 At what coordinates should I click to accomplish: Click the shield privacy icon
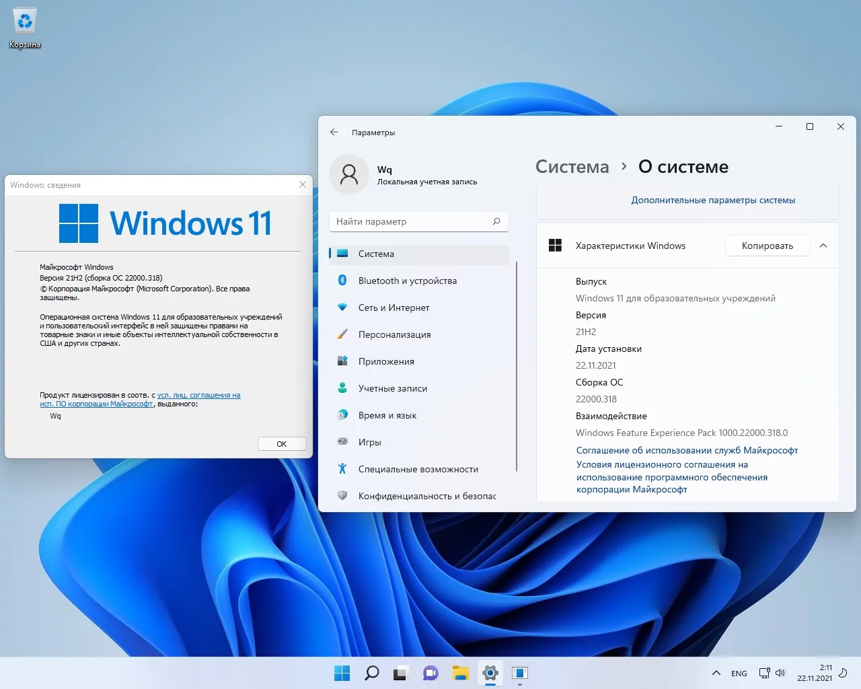(x=342, y=495)
